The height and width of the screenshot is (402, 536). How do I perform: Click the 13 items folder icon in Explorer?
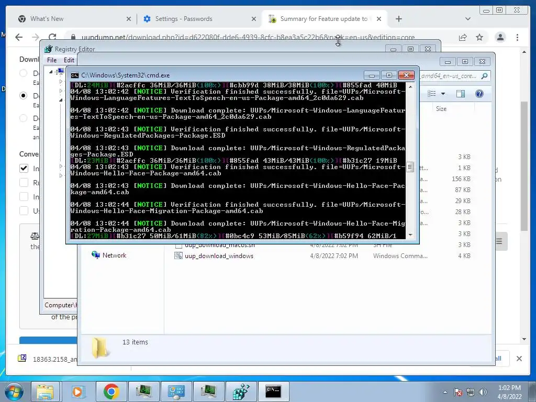tap(99, 348)
